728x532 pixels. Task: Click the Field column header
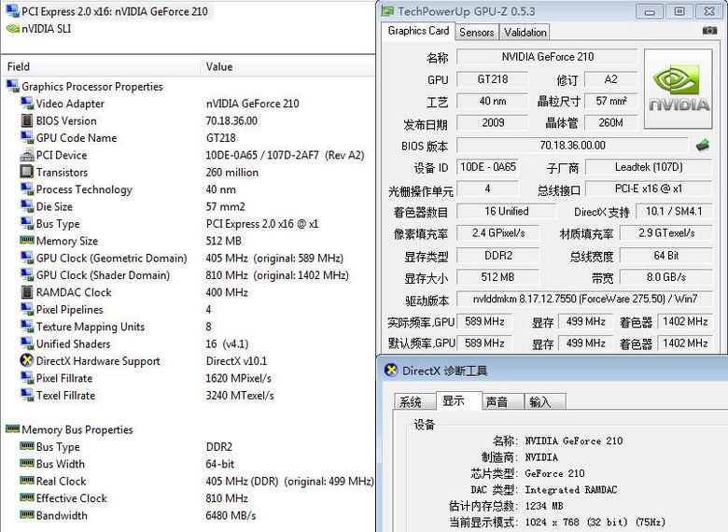click(101, 66)
